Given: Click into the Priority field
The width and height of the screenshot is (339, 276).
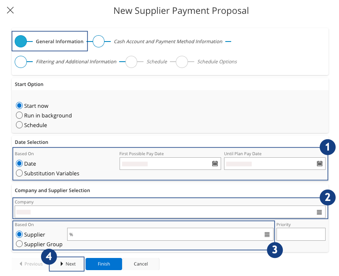Looking at the screenshot, I should tap(301, 234).
